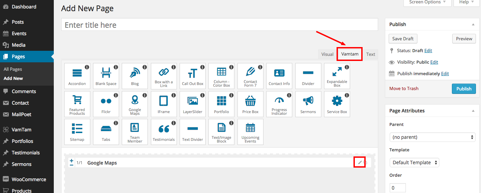The image size is (481, 193).
Task: Insert the Call Out Box element
Action: click(192, 76)
